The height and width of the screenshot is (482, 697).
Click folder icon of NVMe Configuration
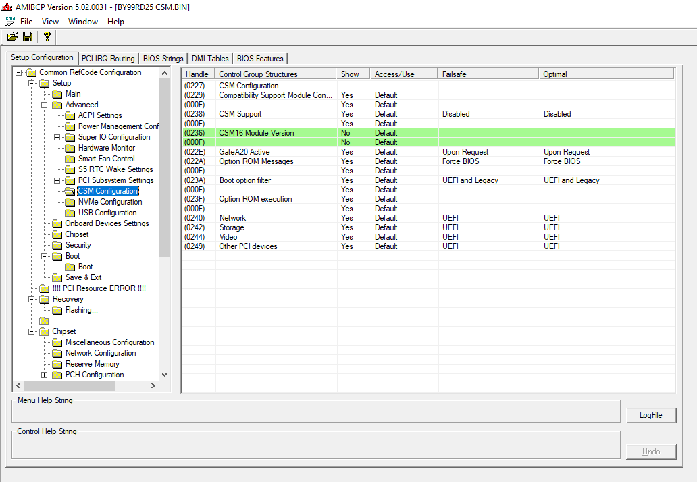pyautogui.click(x=70, y=202)
